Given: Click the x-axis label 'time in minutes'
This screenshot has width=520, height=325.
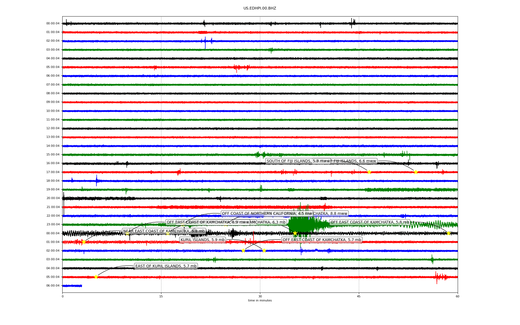Looking at the screenshot, I should coord(260,301).
